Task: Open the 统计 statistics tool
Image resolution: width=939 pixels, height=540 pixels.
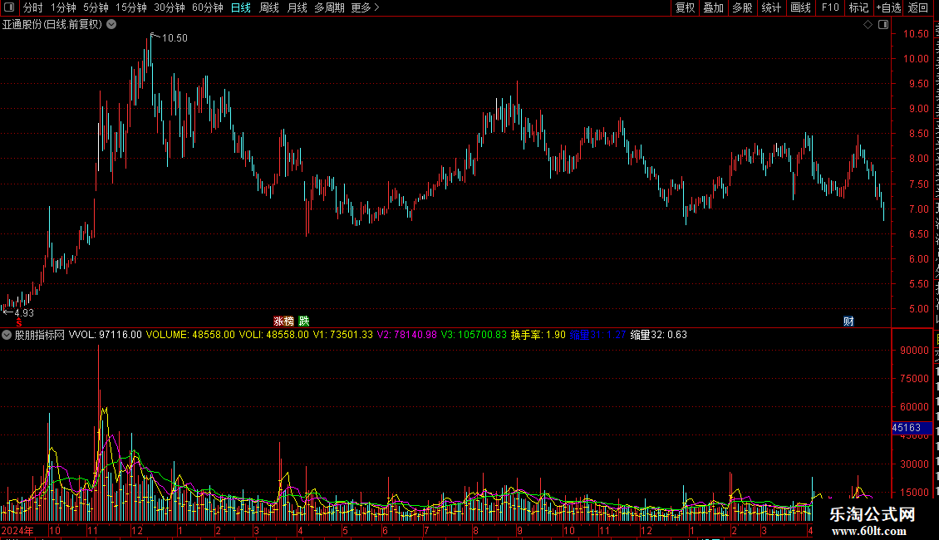Action: tap(771, 7)
